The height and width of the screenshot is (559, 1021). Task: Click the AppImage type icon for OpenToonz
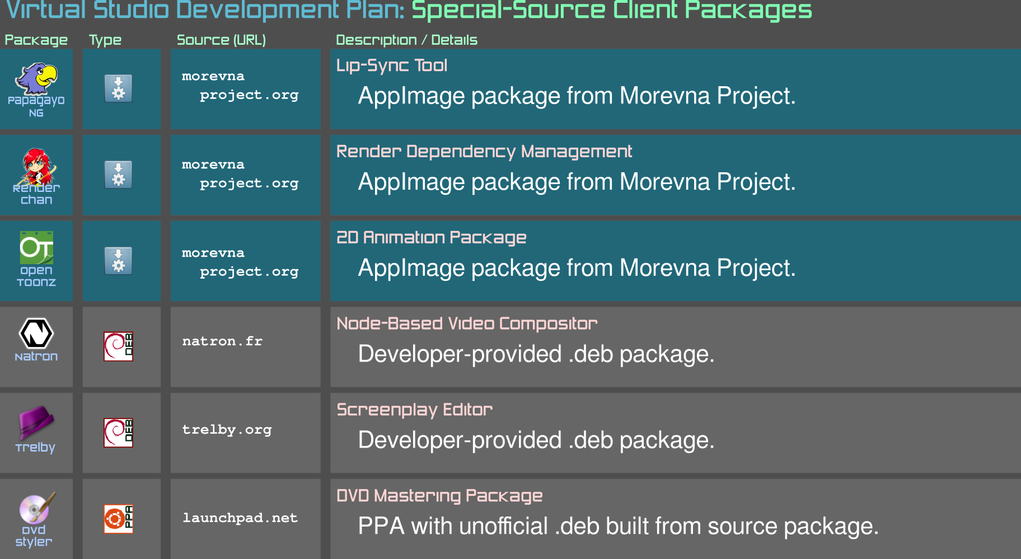[118, 261]
